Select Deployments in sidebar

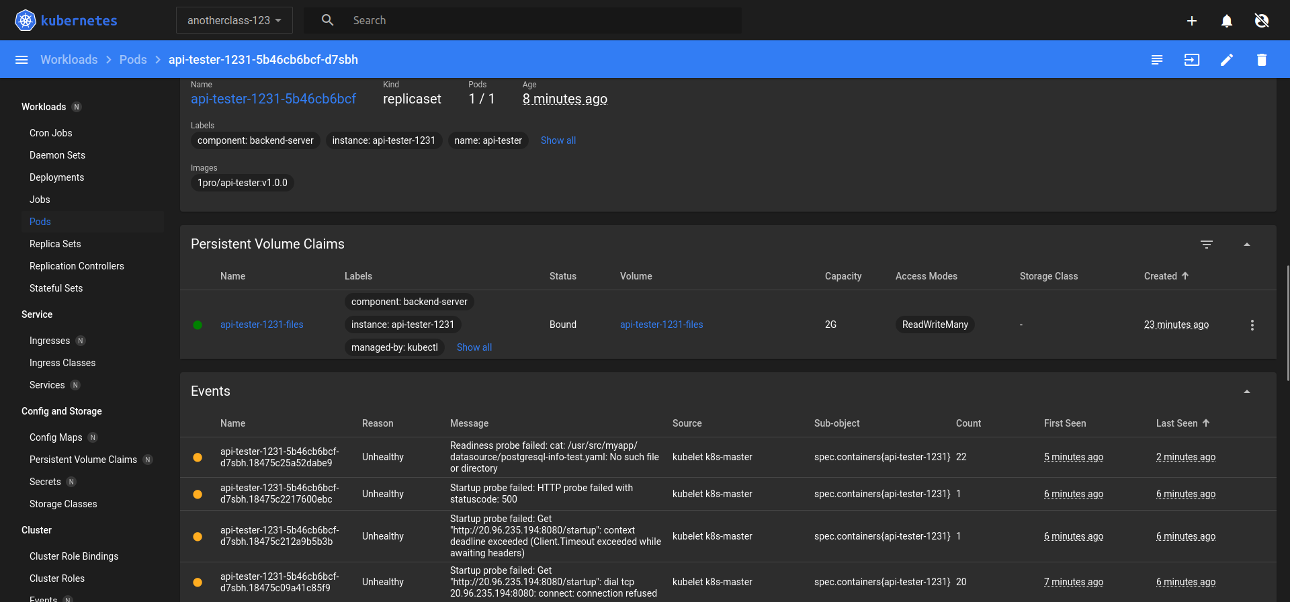[57, 177]
